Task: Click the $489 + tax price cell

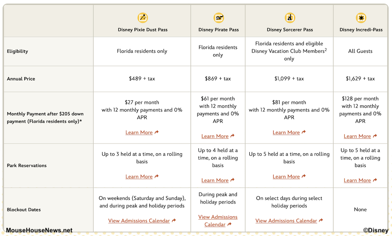Action: (x=142, y=79)
